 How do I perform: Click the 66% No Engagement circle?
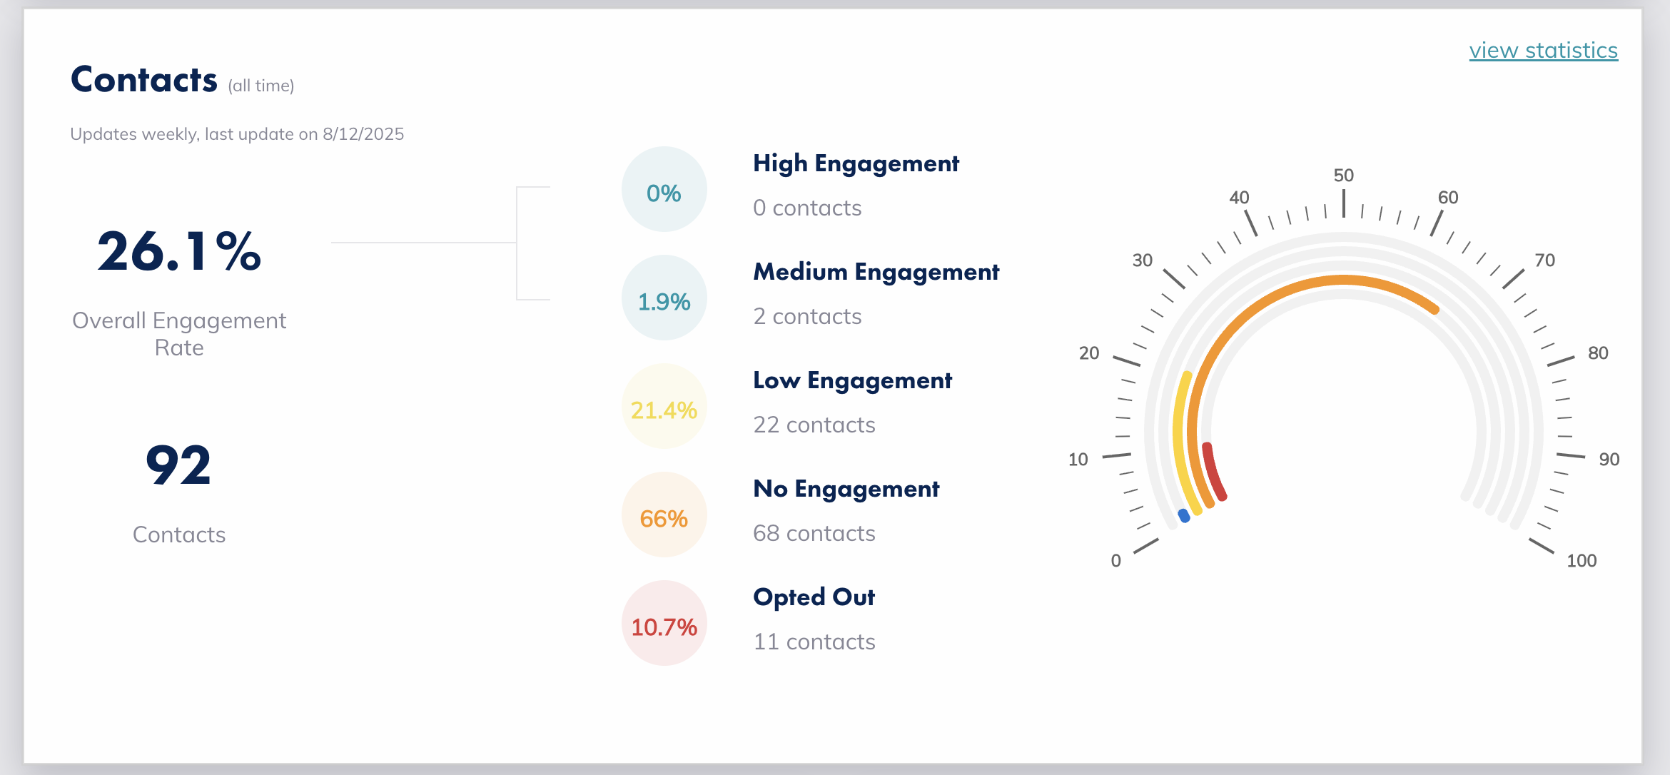(x=664, y=515)
